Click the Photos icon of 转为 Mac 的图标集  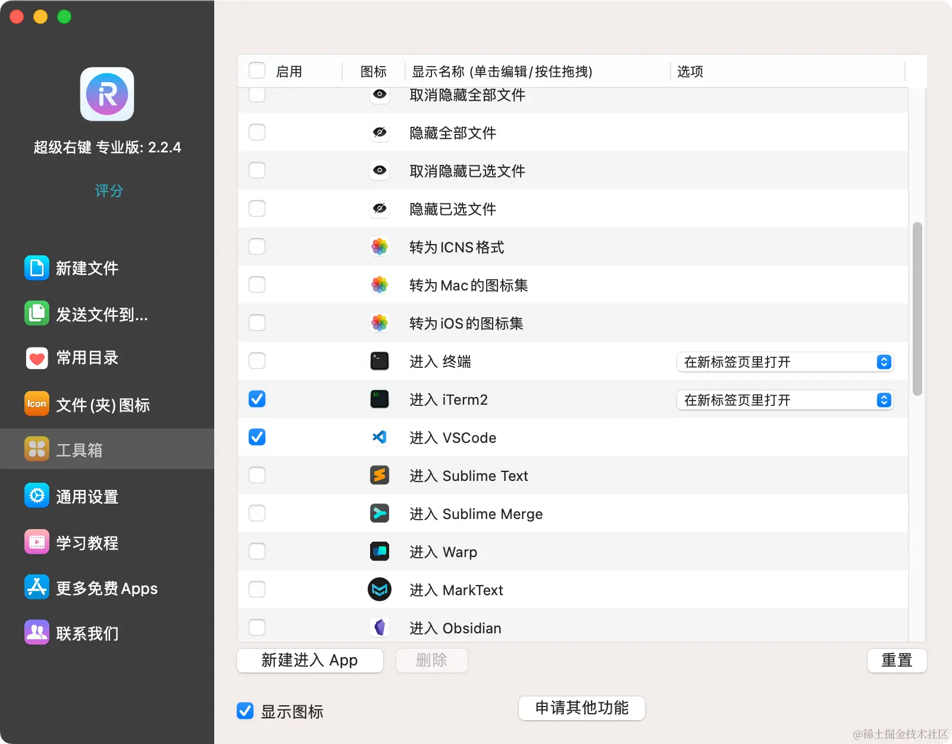point(380,285)
